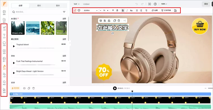
Task: Select the green audio track in timeline
Action: pos(110,107)
